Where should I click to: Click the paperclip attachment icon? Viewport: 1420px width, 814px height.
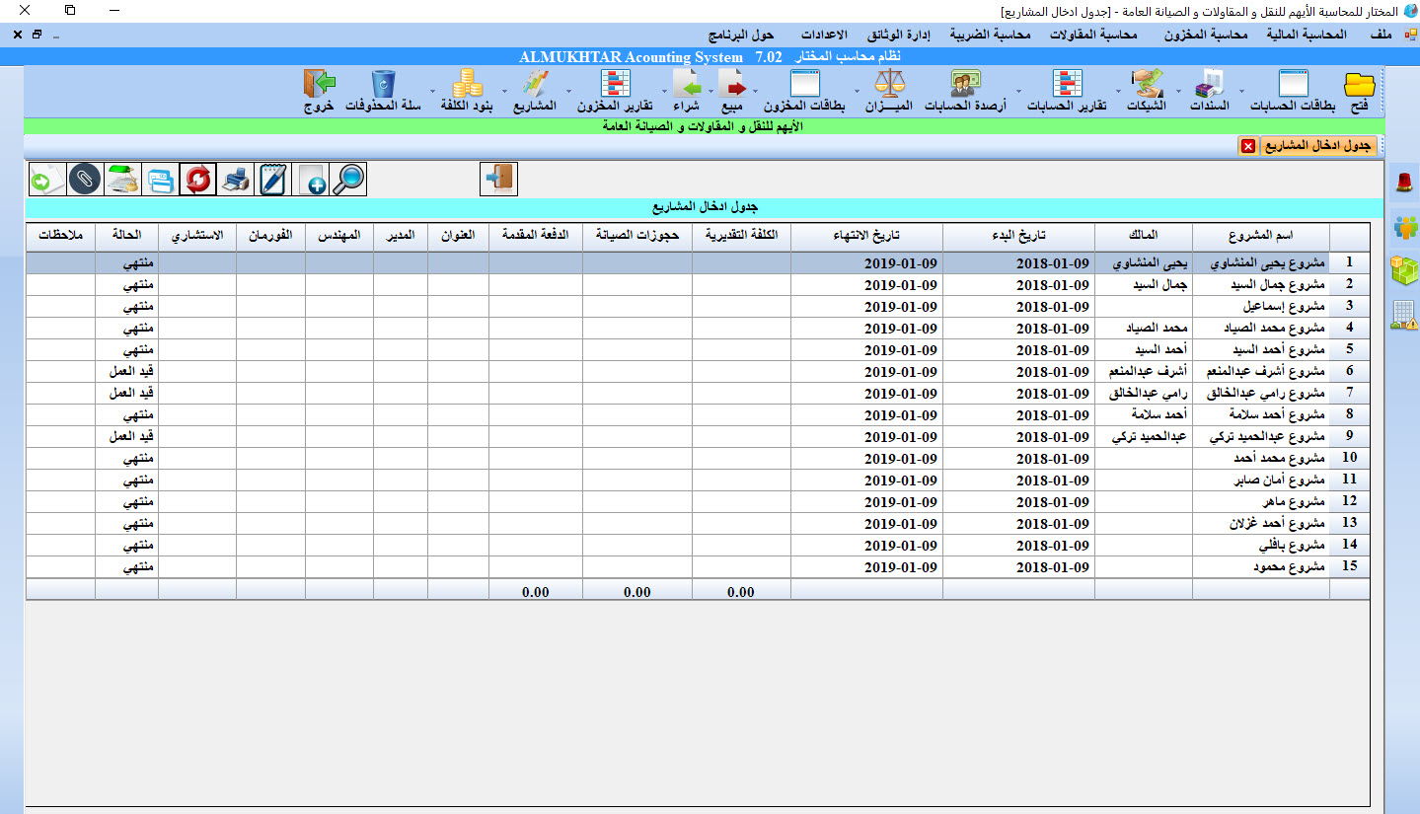[85, 180]
